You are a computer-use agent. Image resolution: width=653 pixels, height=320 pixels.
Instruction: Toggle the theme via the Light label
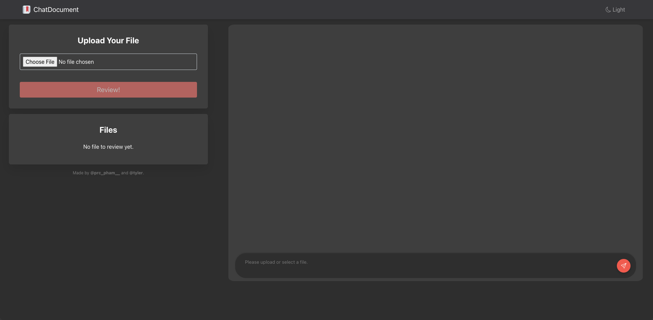tap(619, 10)
